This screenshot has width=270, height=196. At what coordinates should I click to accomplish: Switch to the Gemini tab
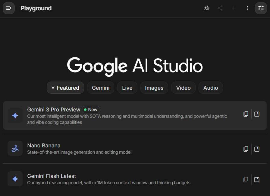pos(101,88)
